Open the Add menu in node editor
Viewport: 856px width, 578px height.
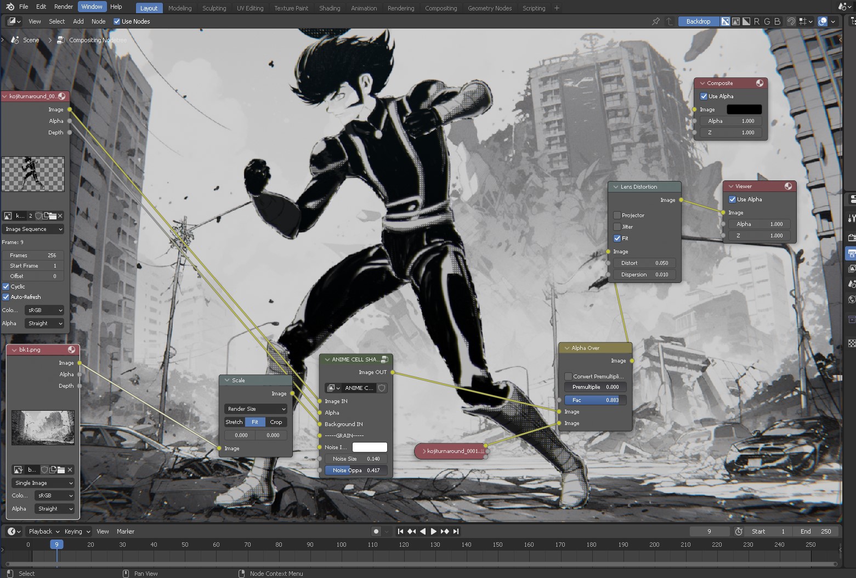tap(78, 21)
